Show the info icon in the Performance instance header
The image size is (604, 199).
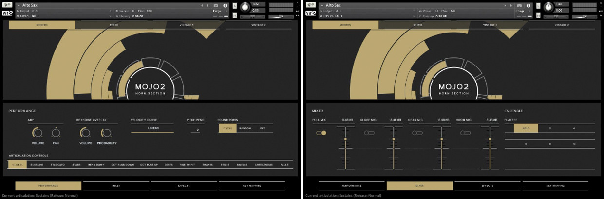click(225, 6)
